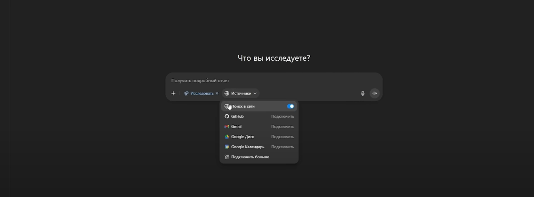Connect Gmail via Подключить

(x=282, y=127)
